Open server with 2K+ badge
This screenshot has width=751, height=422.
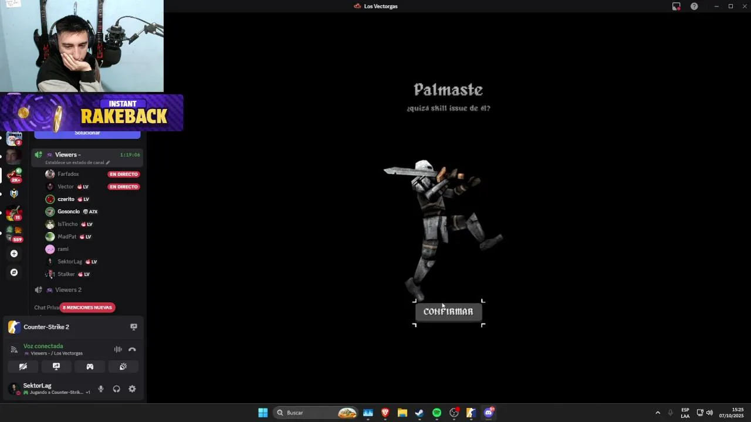click(14, 175)
